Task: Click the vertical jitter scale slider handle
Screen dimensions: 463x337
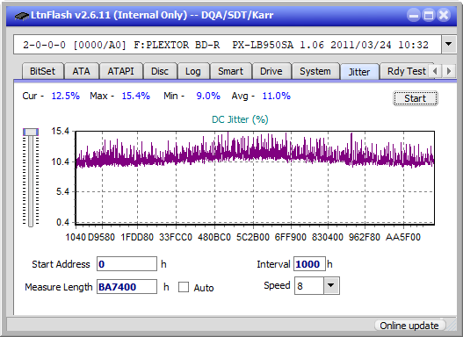Action: [x=31, y=132]
